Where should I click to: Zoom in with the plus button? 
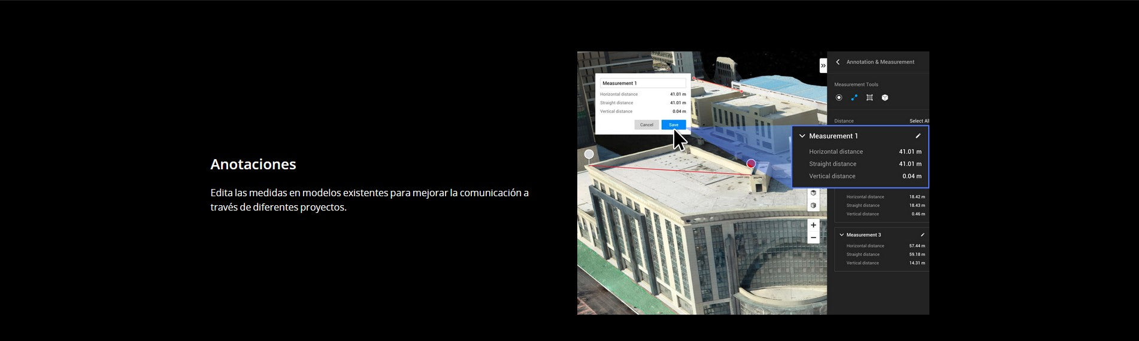[813, 225]
